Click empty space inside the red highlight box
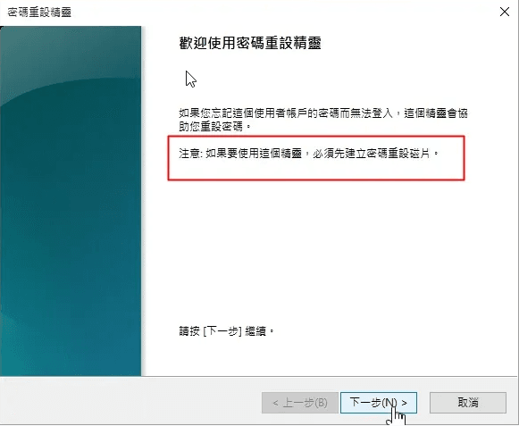Screen dimensions: 519x426 coord(316,171)
